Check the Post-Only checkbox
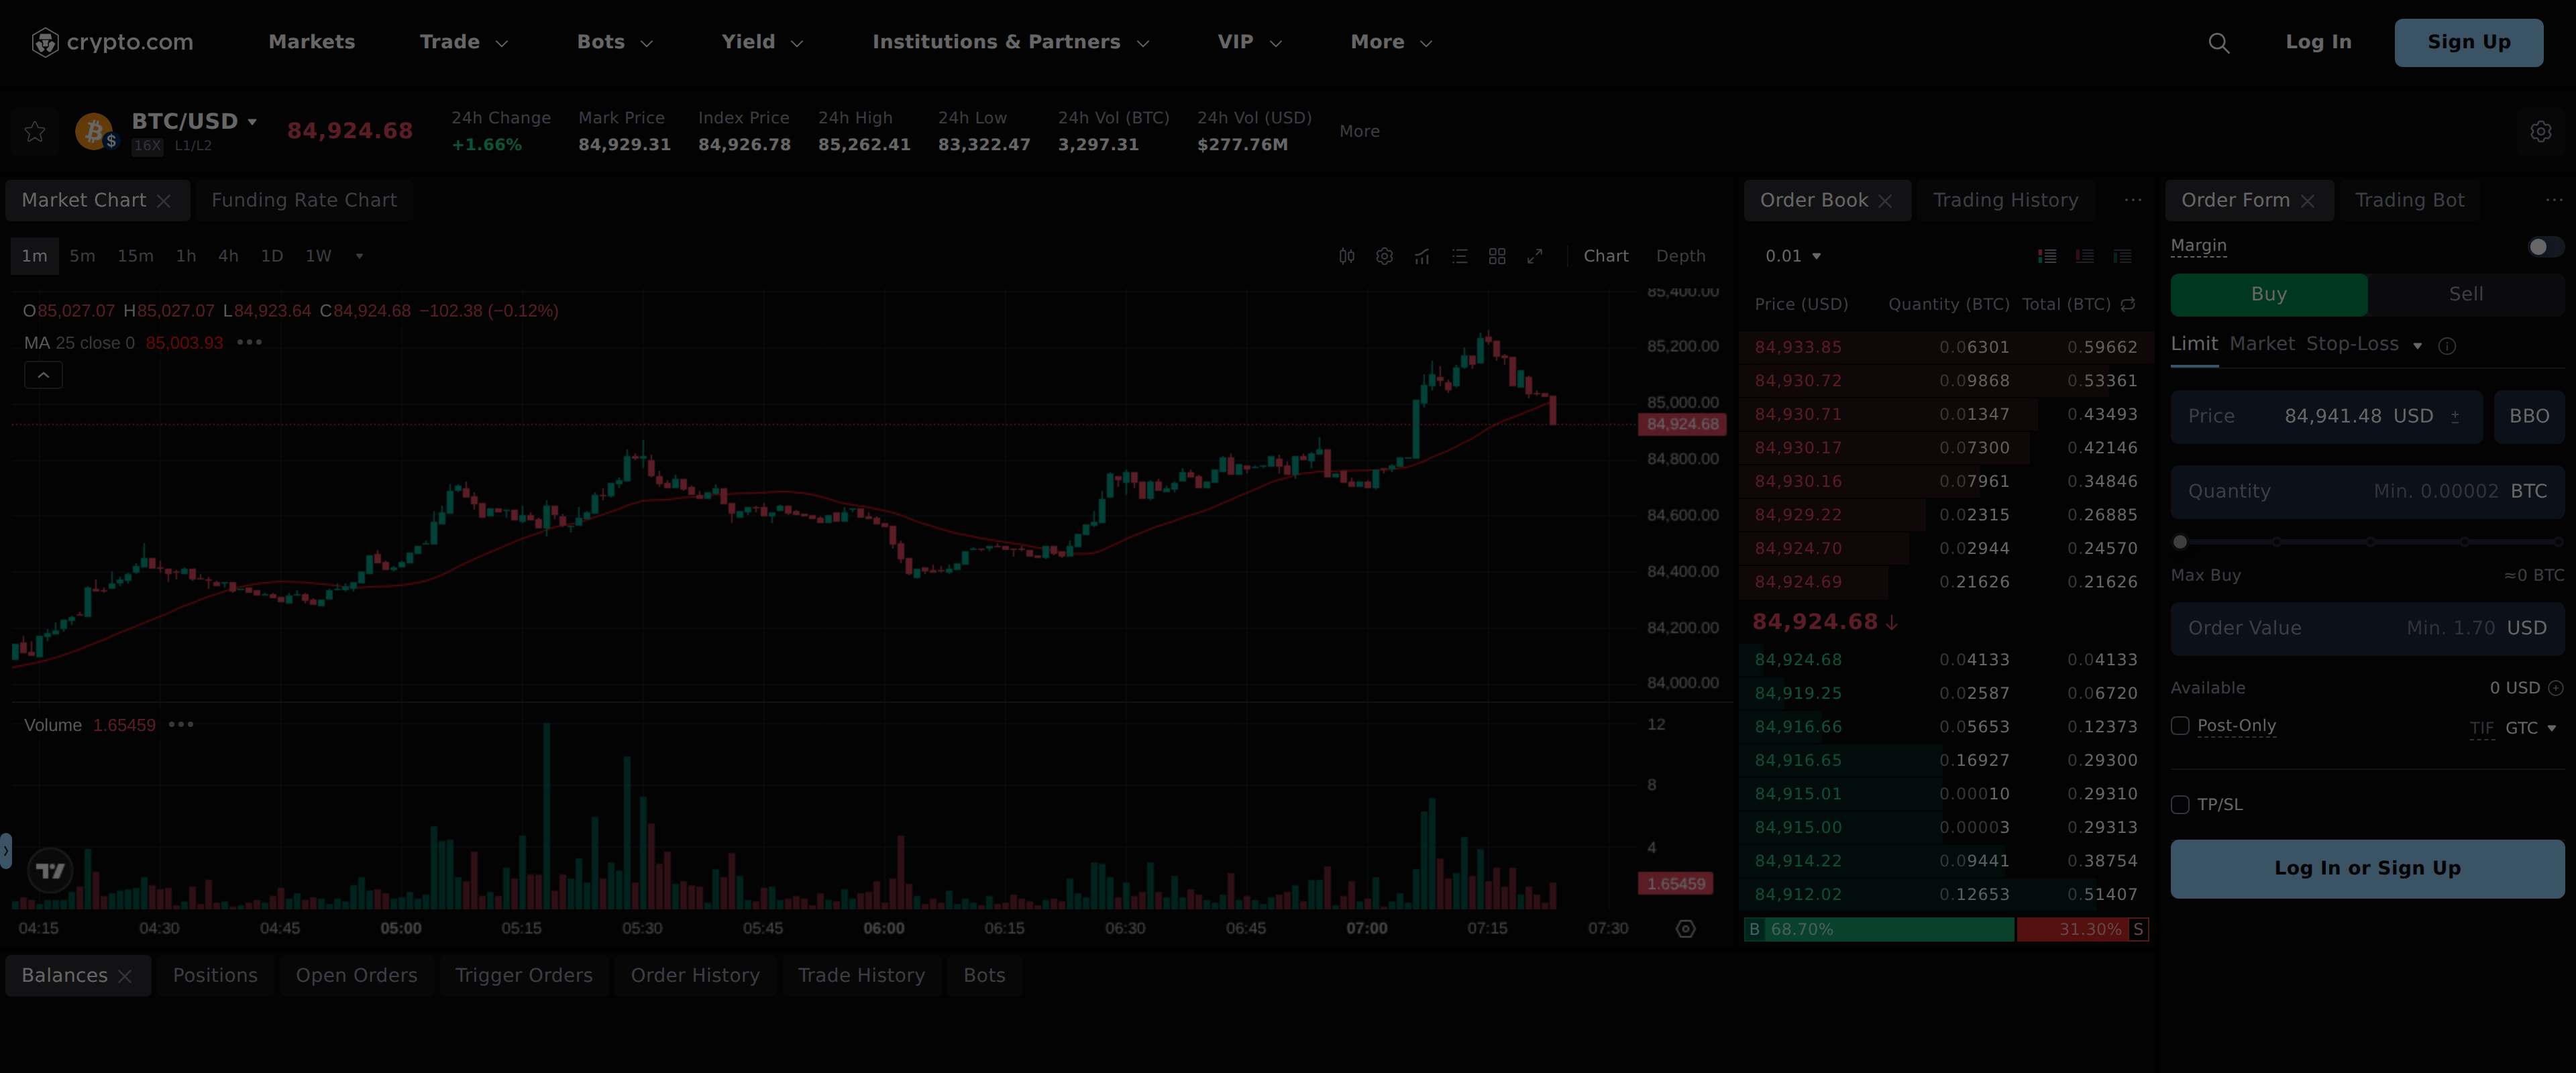The height and width of the screenshot is (1073, 2576). (x=2180, y=726)
